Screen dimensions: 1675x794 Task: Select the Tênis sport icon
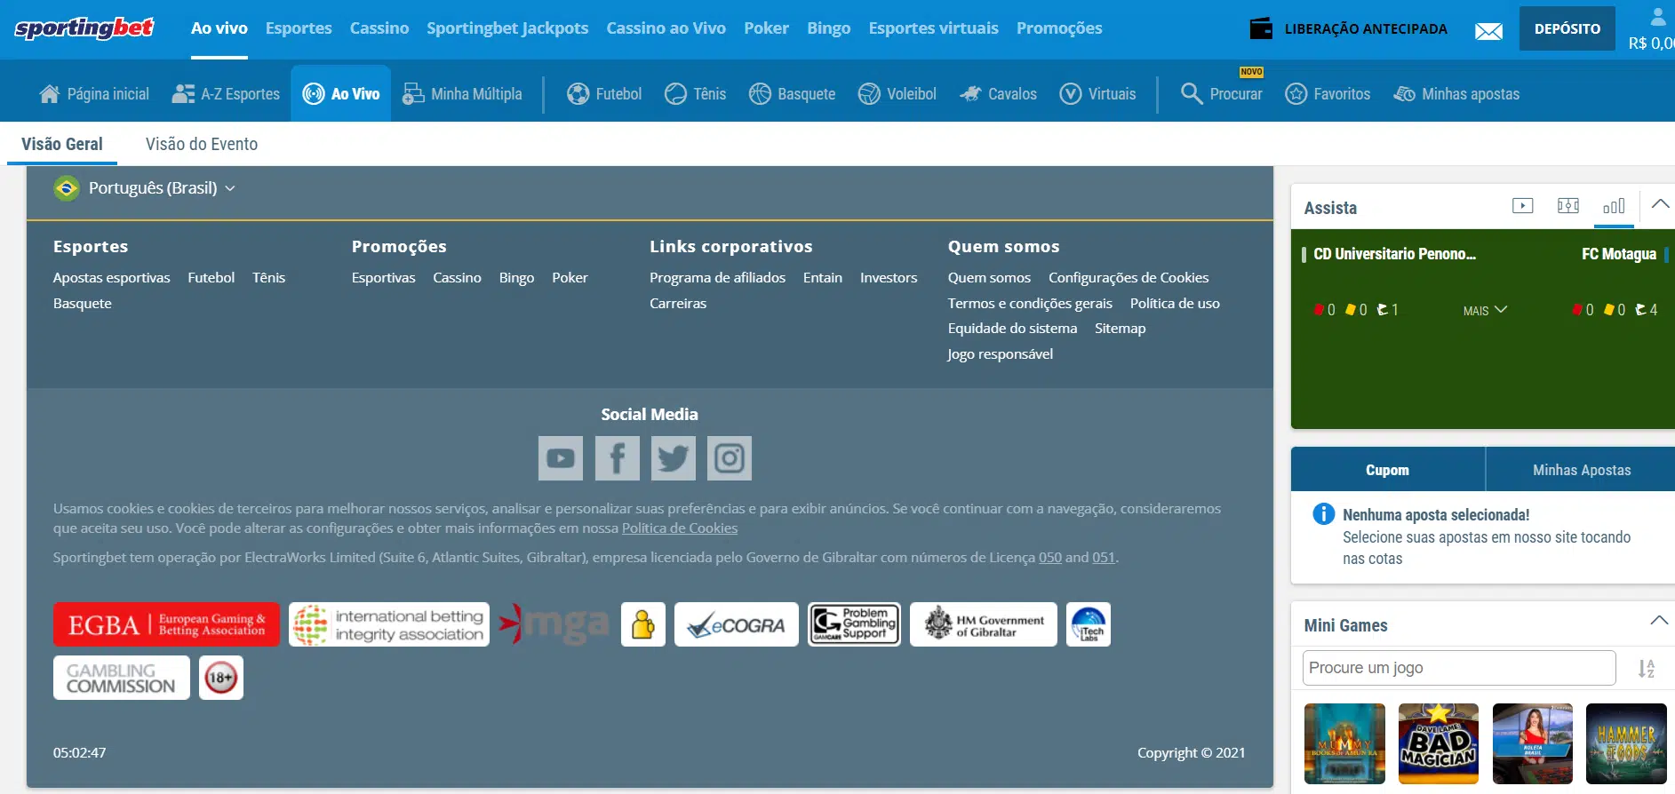(x=676, y=93)
